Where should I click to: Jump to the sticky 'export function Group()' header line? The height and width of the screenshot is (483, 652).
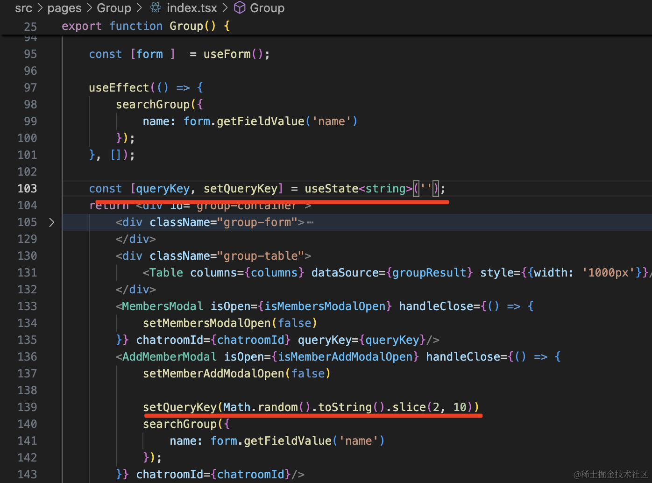click(x=146, y=26)
